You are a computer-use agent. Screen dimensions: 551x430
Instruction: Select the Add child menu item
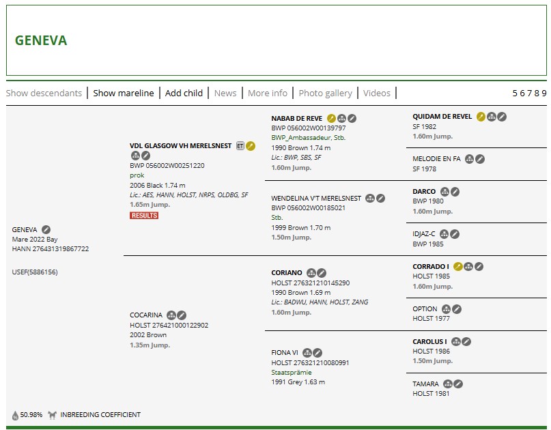(x=184, y=93)
